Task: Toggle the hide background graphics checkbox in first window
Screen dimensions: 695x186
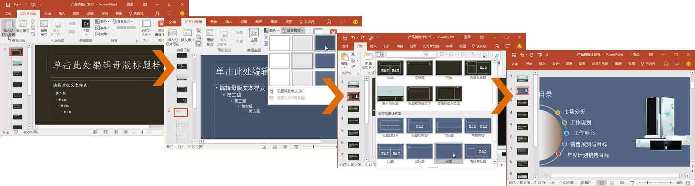Action: [114, 28]
